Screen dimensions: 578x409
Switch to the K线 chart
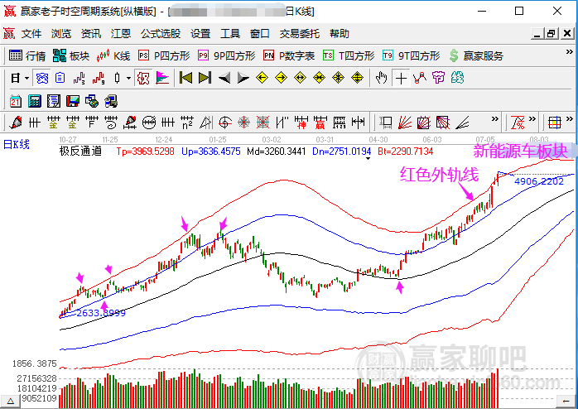[113, 55]
